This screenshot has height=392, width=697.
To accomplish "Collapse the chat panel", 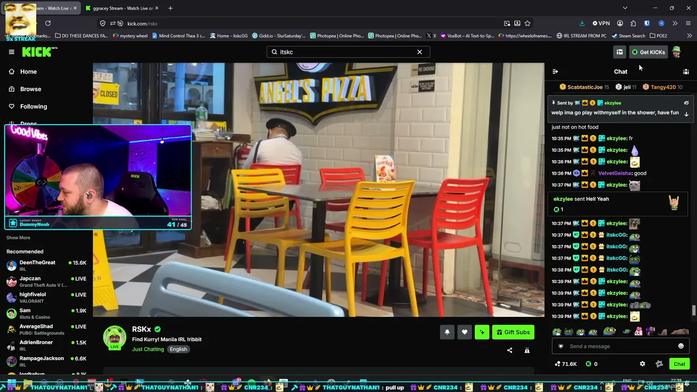I will click(x=555, y=71).
